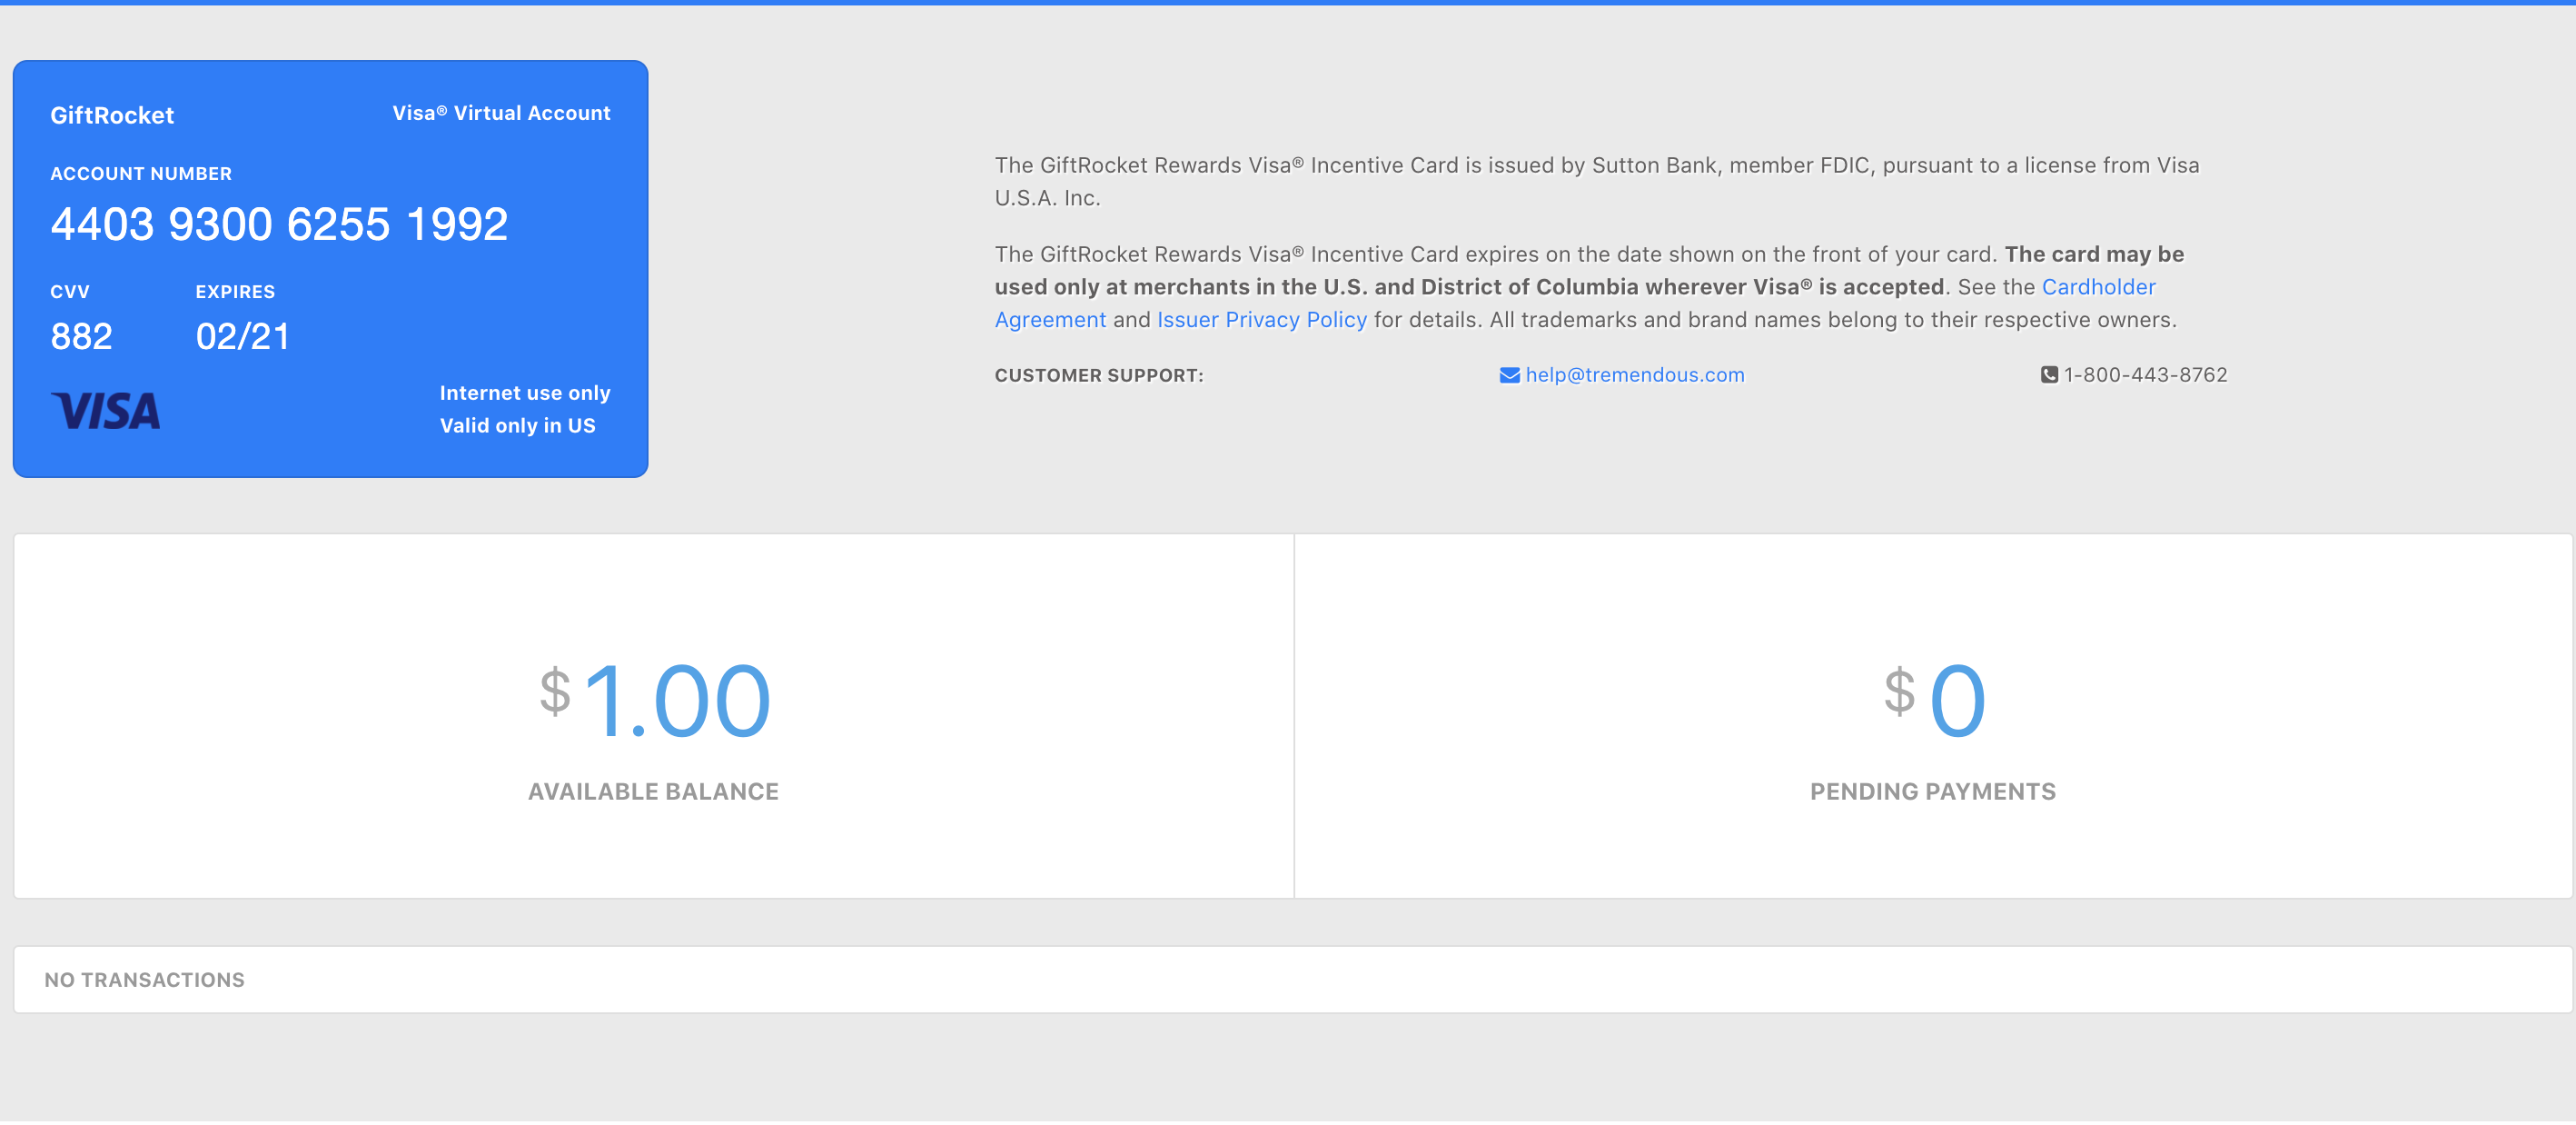The image size is (2576, 1125).
Task: Click the ACCOUNT NUMBER label
Action: coord(141,174)
